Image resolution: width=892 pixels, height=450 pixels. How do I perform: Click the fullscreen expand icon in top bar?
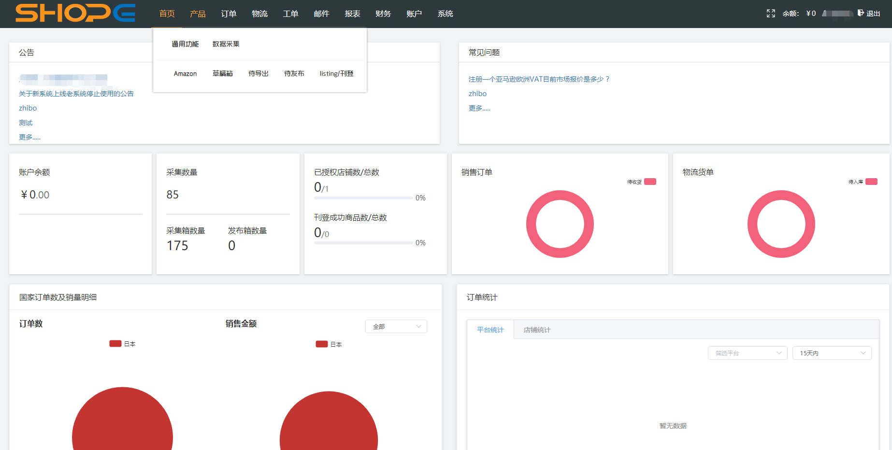tap(770, 14)
